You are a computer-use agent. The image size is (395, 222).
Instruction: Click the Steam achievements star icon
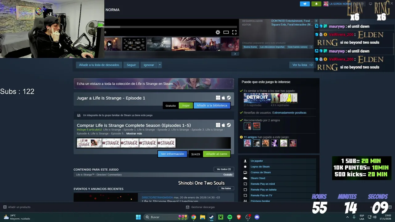pos(245,167)
